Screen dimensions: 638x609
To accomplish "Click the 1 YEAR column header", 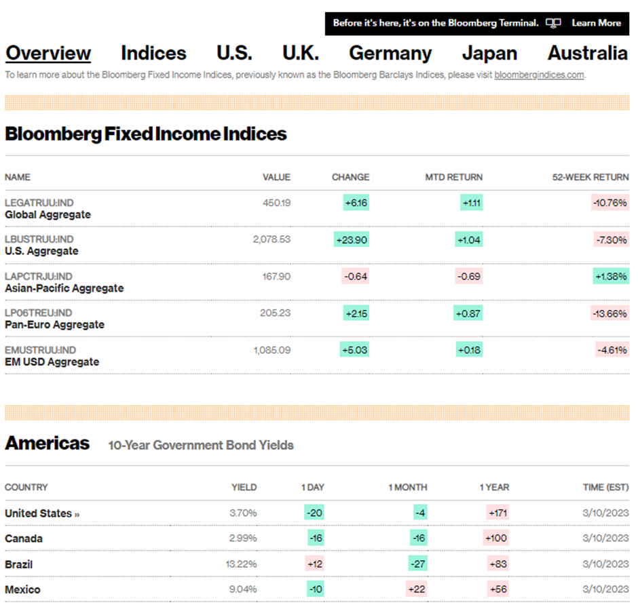I will (494, 487).
